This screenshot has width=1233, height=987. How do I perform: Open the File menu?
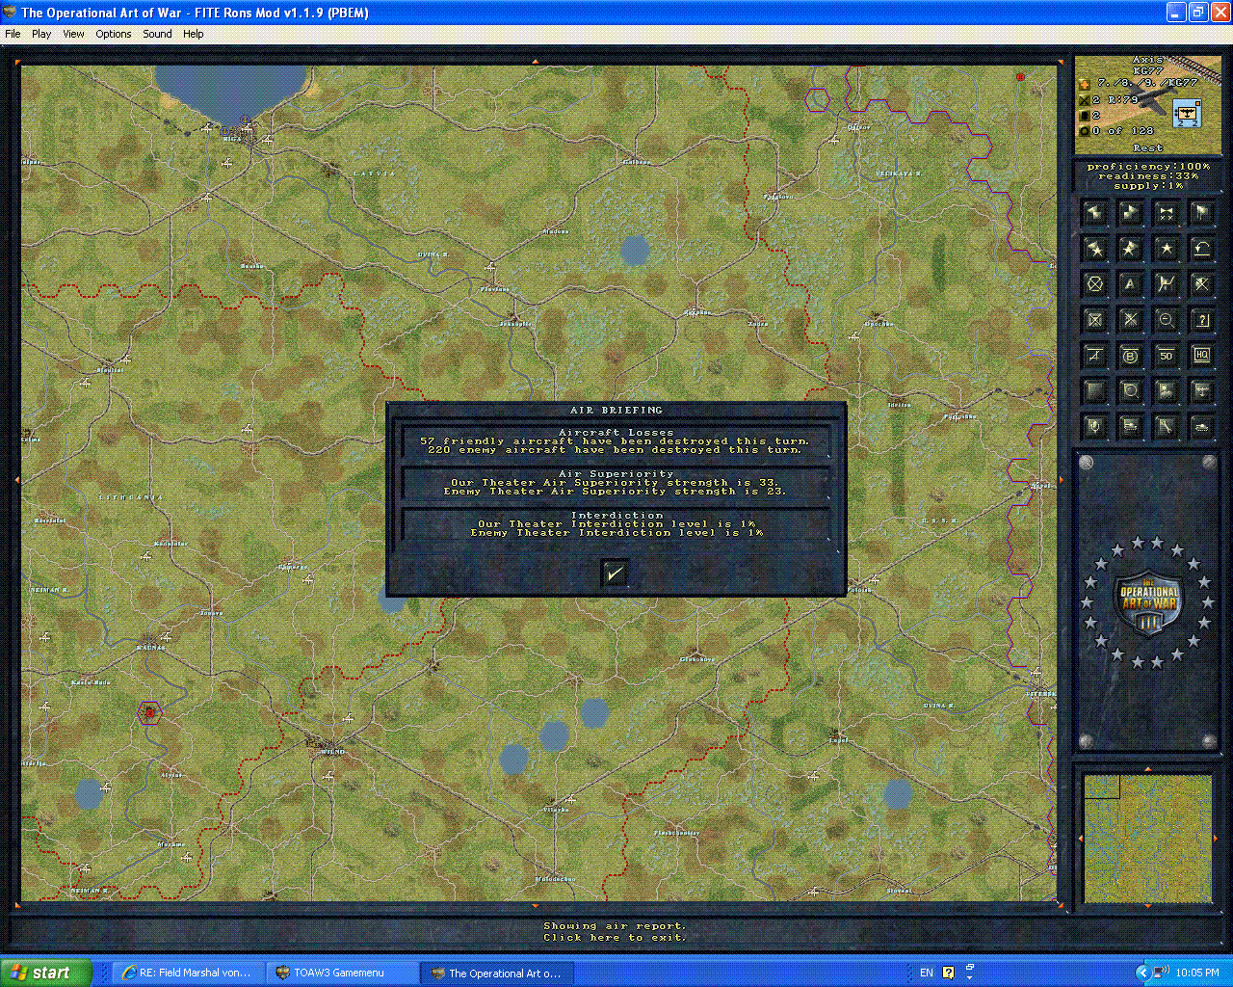tap(13, 34)
